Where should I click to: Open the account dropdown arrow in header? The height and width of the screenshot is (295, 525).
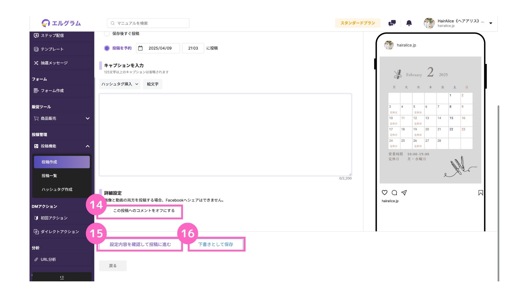point(491,23)
